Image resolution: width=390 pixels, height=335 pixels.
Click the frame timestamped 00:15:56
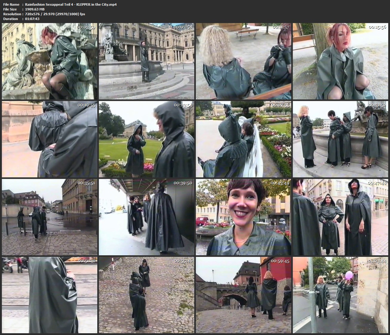pyautogui.click(x=340, y=61)
